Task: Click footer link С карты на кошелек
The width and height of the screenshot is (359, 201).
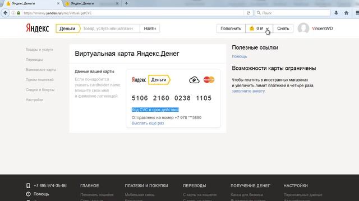Action: 200,195
